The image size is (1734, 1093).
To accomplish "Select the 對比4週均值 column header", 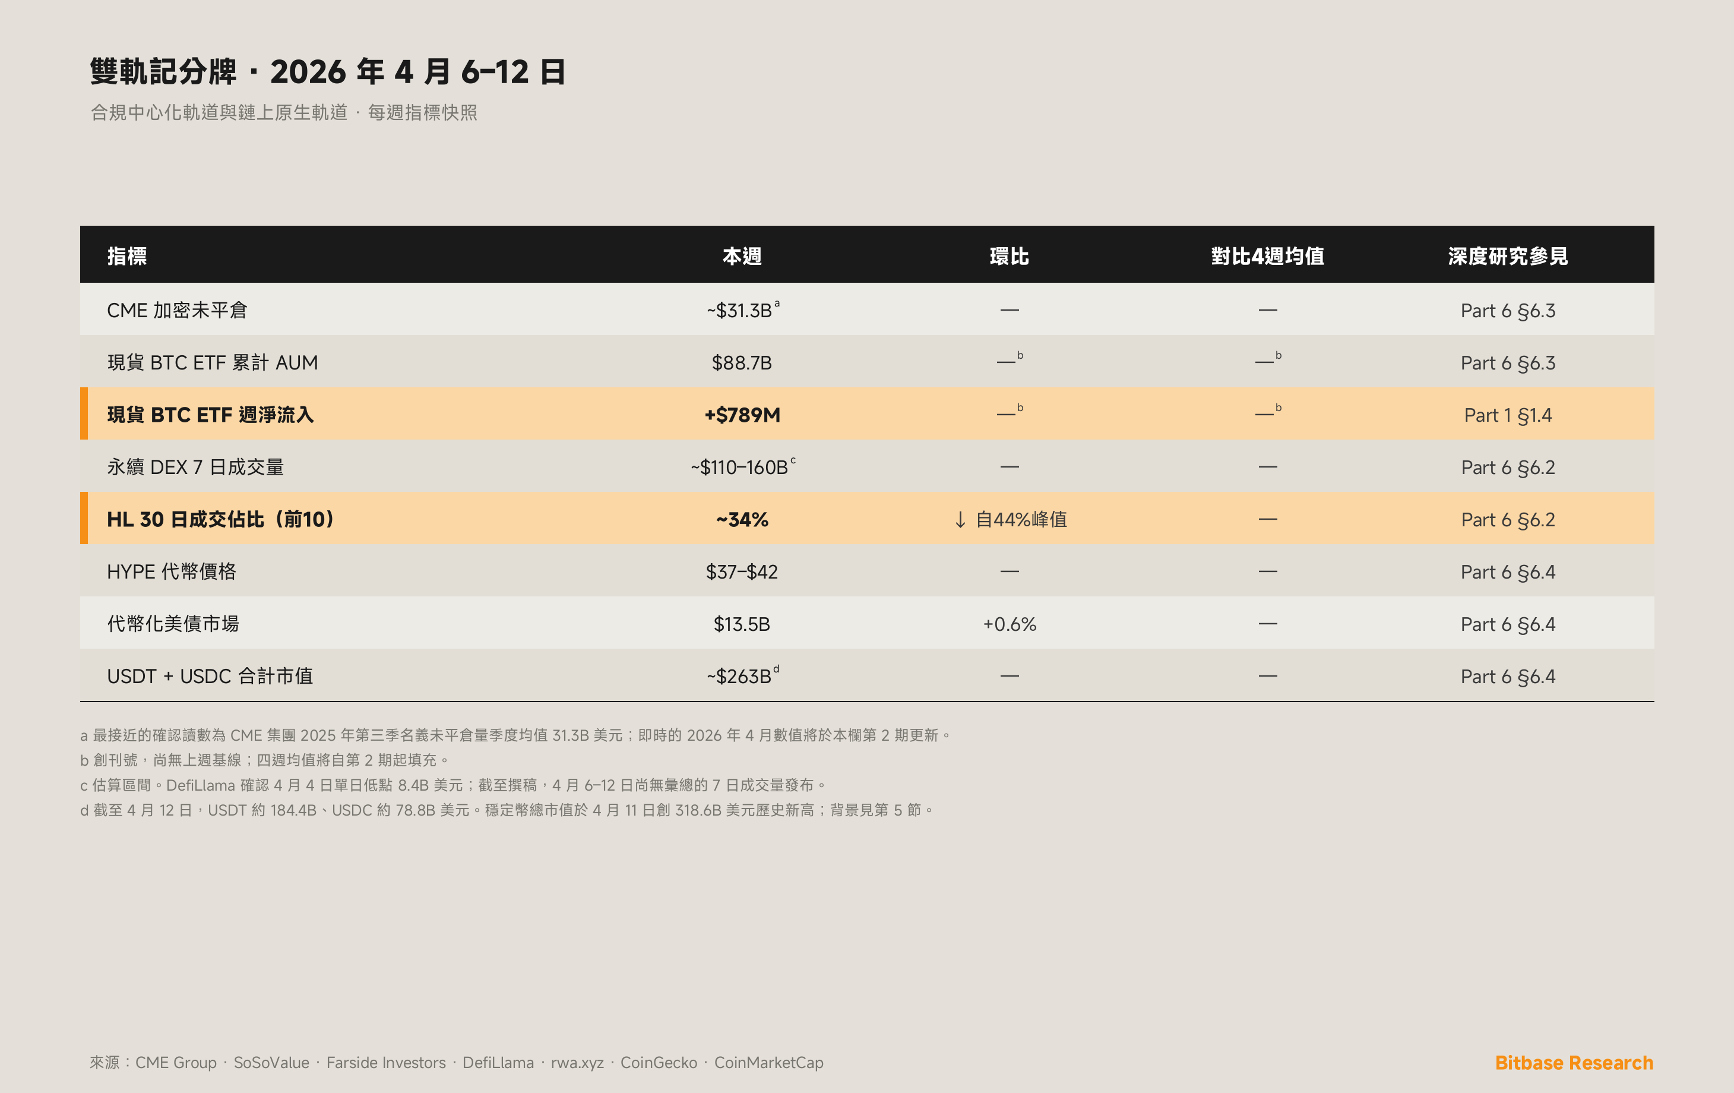I will pos(1267,256).
